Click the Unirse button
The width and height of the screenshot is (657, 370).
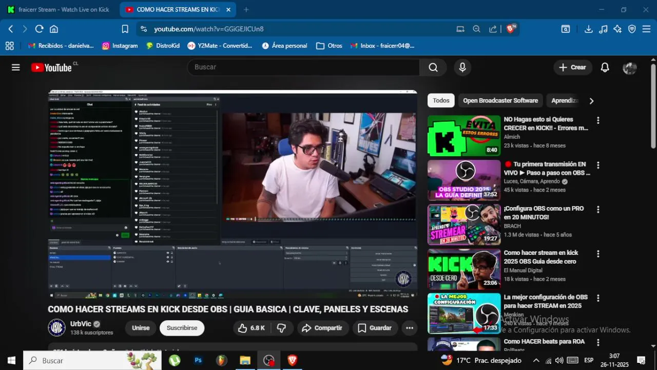point(141,328)
